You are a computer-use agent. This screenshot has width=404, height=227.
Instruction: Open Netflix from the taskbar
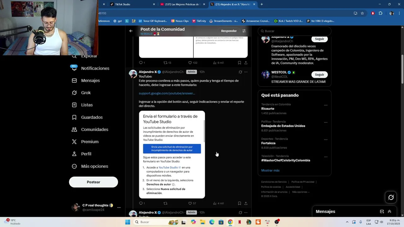click(240, 222)
